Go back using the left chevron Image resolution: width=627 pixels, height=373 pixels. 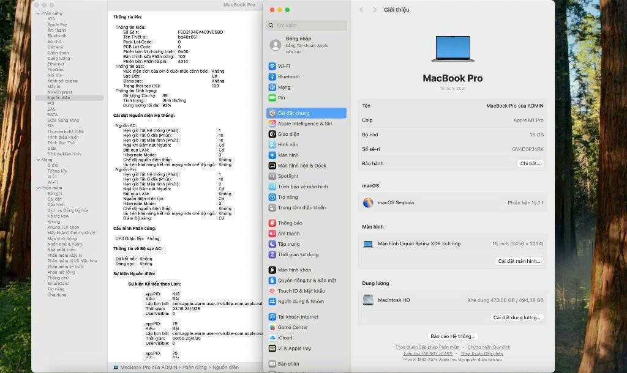361,10
